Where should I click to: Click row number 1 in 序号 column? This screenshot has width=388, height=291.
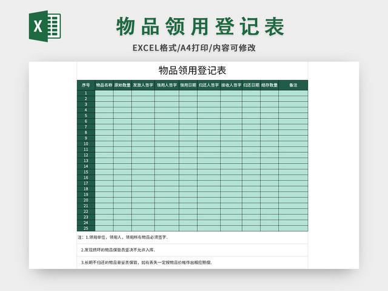pyautogui.click(x=86, y=93)
